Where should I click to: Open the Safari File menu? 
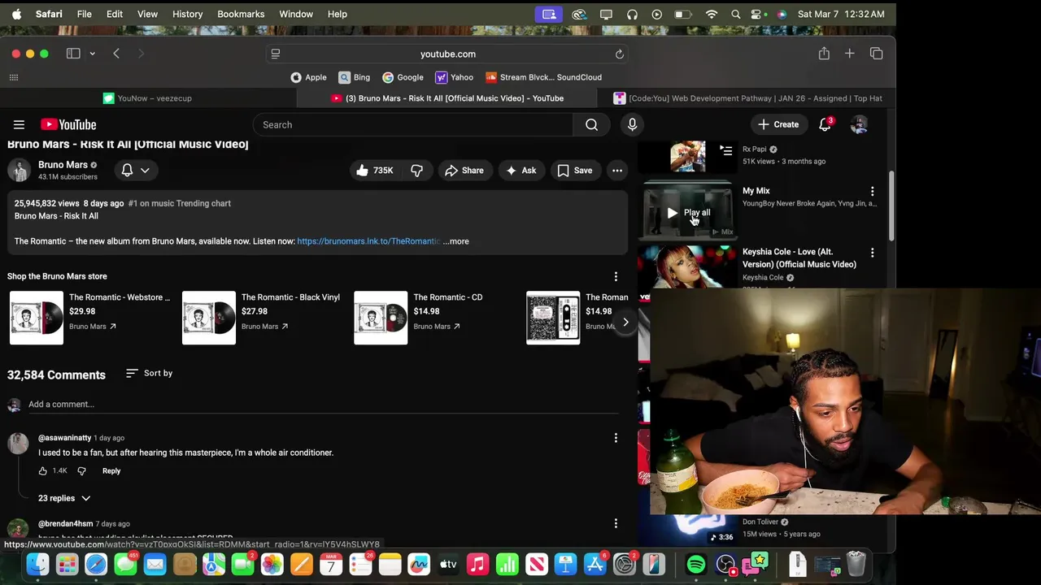(84, 14)
